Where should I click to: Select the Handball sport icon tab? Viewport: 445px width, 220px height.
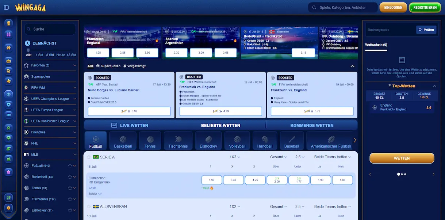pyautogui.click(x=265, y=141)
